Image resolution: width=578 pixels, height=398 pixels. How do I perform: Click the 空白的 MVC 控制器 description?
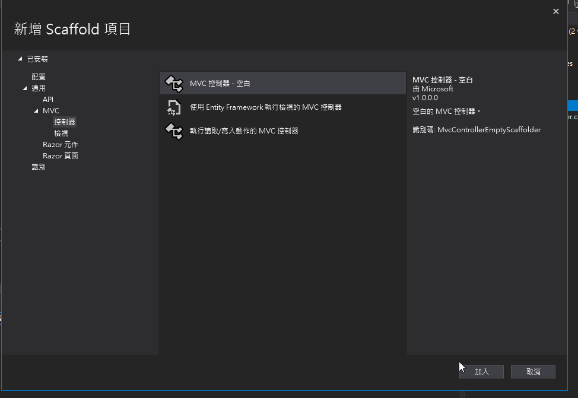446,112
